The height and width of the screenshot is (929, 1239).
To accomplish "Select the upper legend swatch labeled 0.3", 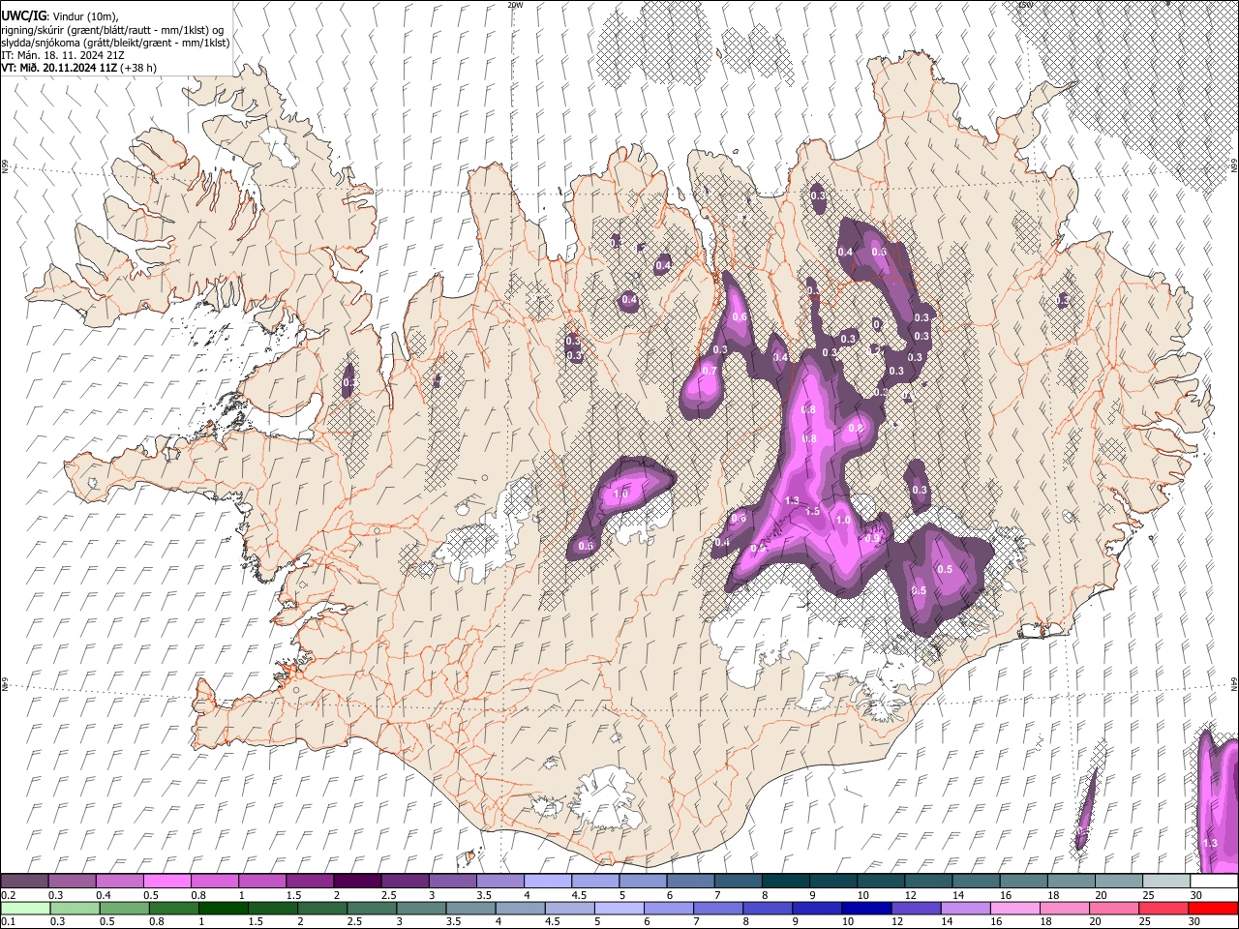I will (72, 882).
